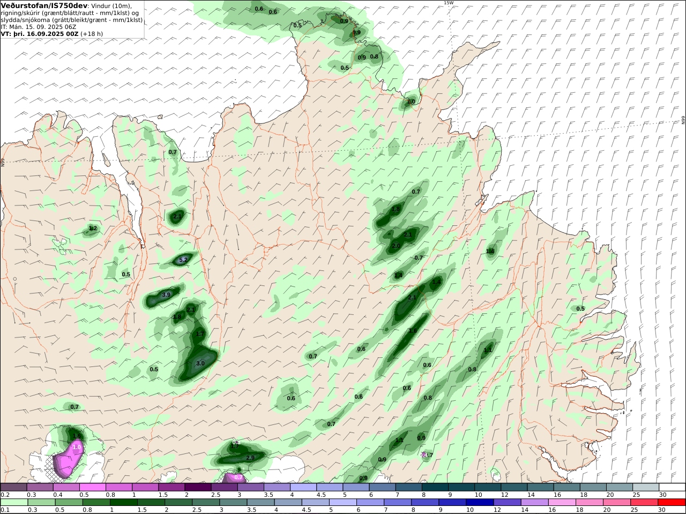This screenshot has height=514, width=686.
Task: Select the bright magenta 0.5 swatch in the upper legend row
Action: point(92,487)
